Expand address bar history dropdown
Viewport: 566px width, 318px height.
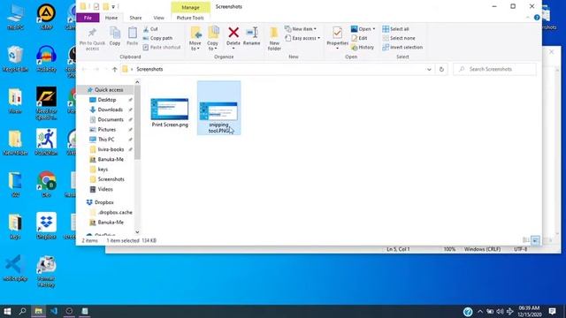coord(429,69)
